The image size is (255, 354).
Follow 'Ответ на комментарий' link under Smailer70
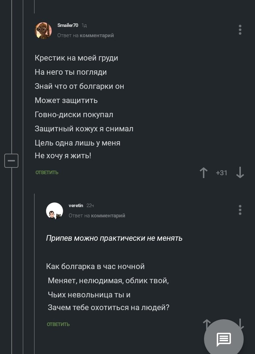(86, 35)
